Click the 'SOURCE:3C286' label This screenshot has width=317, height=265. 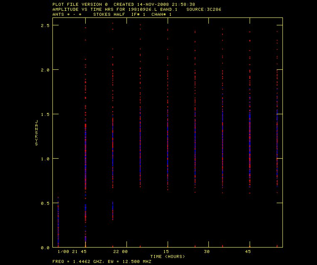[x=204, y=10]
